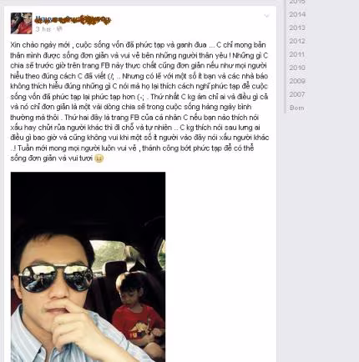The height and width of the screenshot is (362, 359).
Task: Click the child in red shirt in photo
Action: click(x=138, y=311)
